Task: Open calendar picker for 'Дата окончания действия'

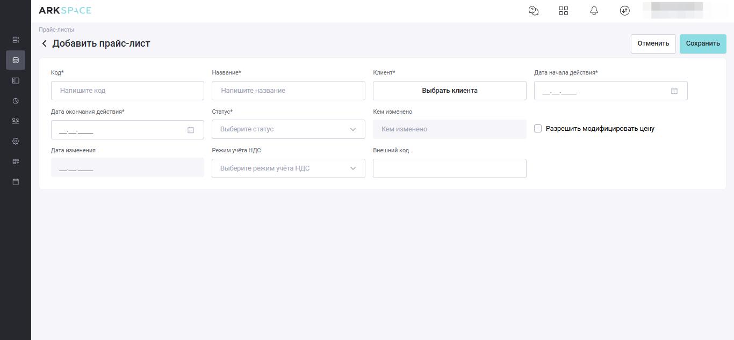Action: click(x=190, y=130)
